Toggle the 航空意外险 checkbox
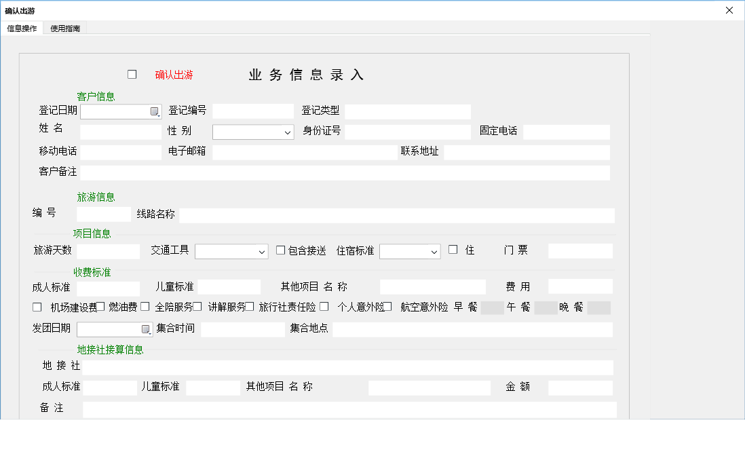Image resolution: width=745 pixels, height=473 pixels. (x=389, y=307)
